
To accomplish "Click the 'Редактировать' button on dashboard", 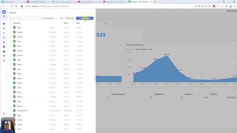I will (x=232, y=11).
